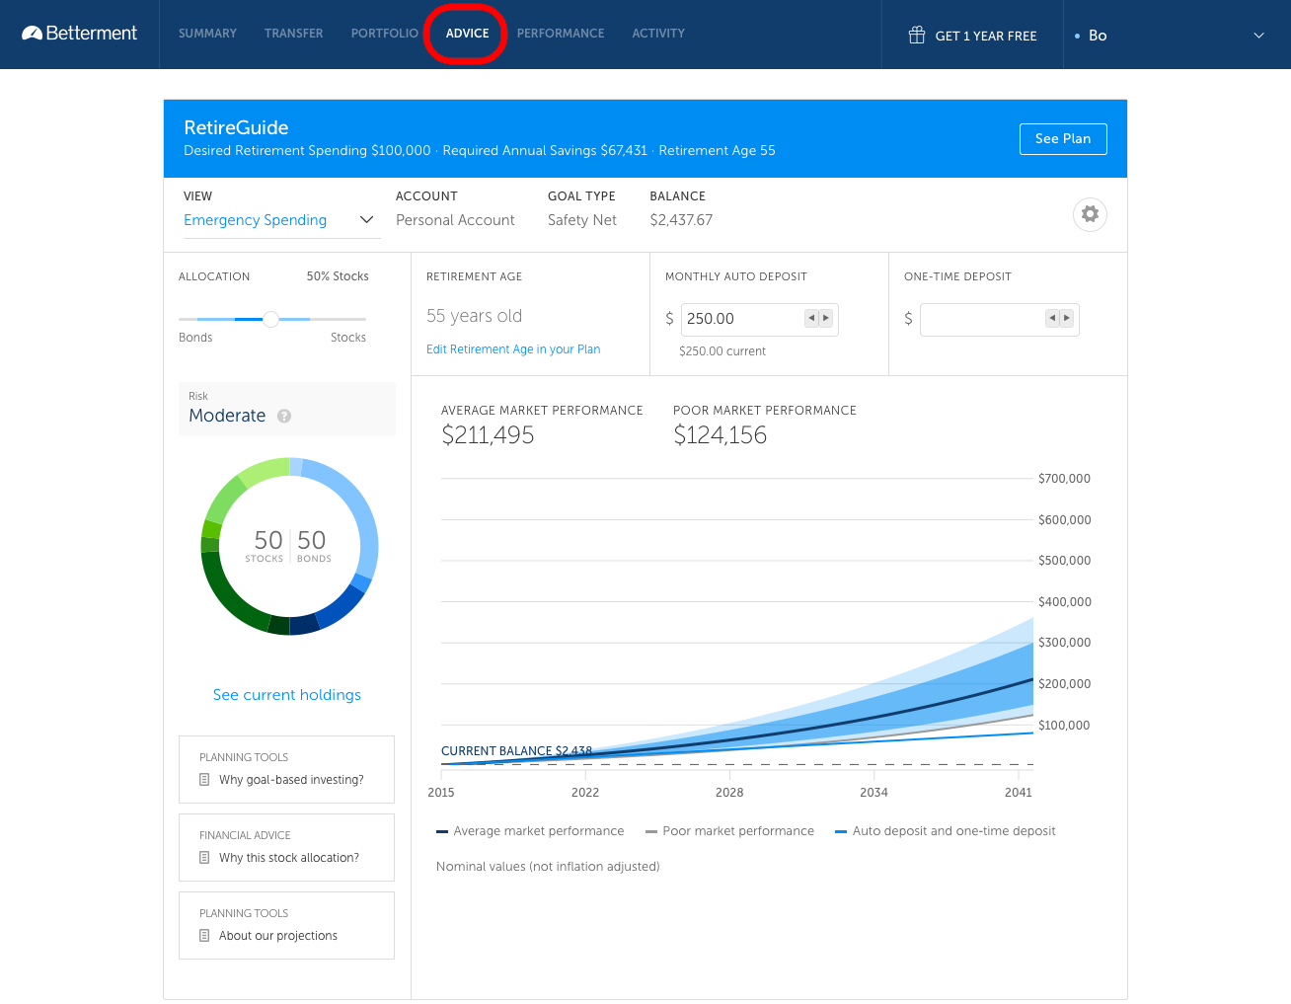Click the $2,437.67 balance value
Viewport: 1291px width, 1004px height.
pyautogui.click(x=681, y=220)
